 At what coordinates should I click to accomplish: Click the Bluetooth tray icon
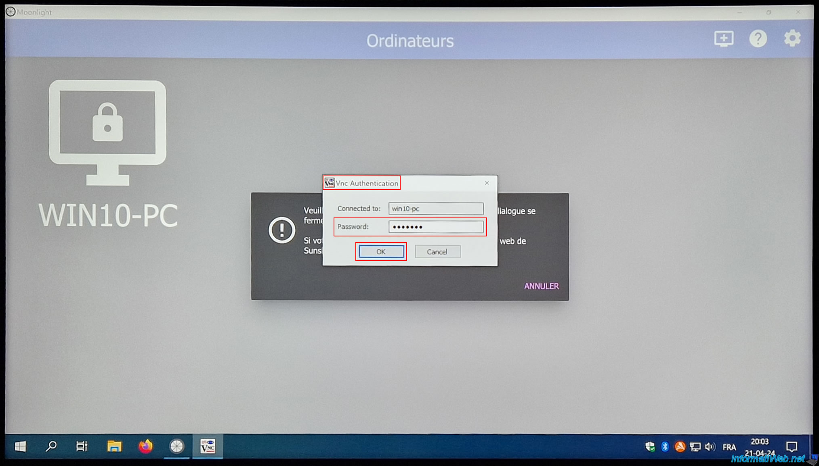(665, 447)
